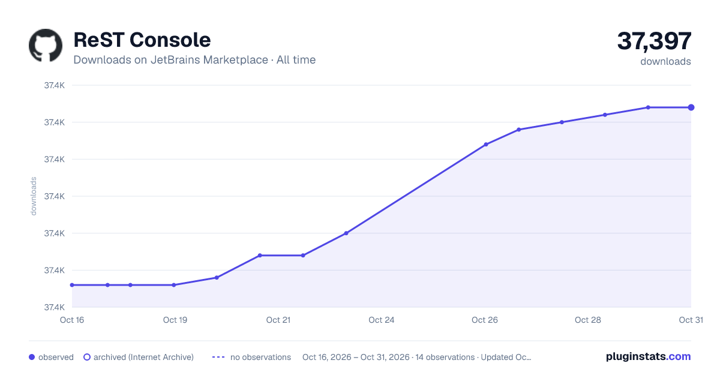Click the 'Oct 28' axis label
Screen dimensions: 720x378
click(588, 320)
